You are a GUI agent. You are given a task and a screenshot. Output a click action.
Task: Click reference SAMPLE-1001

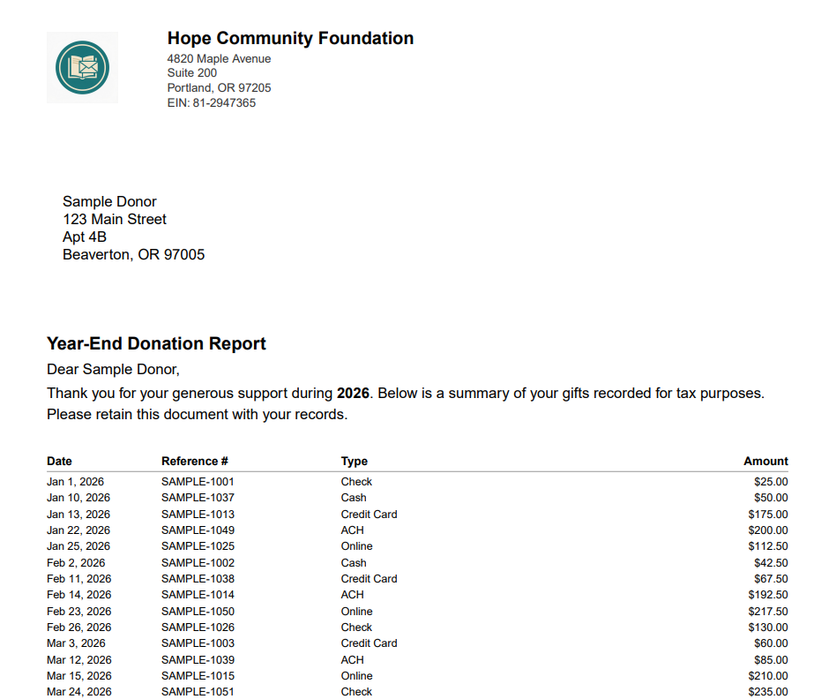tap(198, 482)
